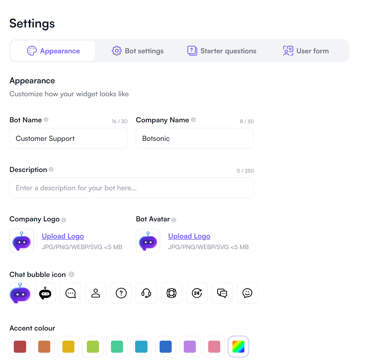This screenshot has width=388, height=360.
Task: Click the Bot Avatar info icon
Action: point(174,219)
